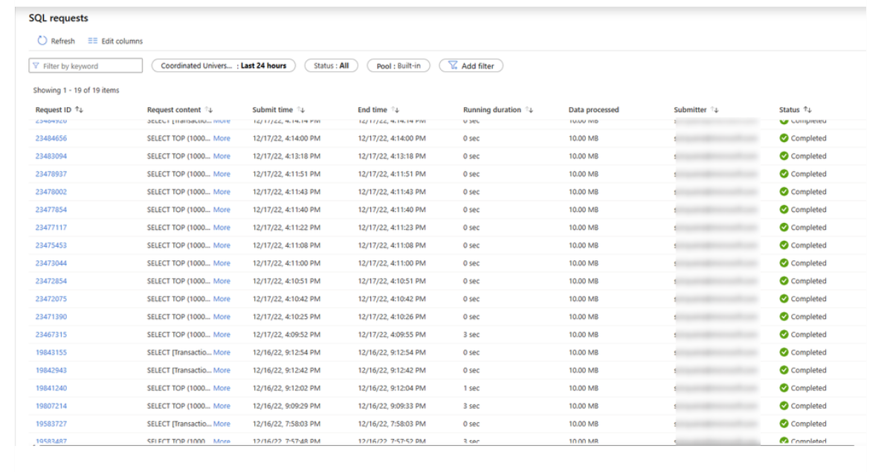Open request 23478937
The image size is (887, 472).
51,174
